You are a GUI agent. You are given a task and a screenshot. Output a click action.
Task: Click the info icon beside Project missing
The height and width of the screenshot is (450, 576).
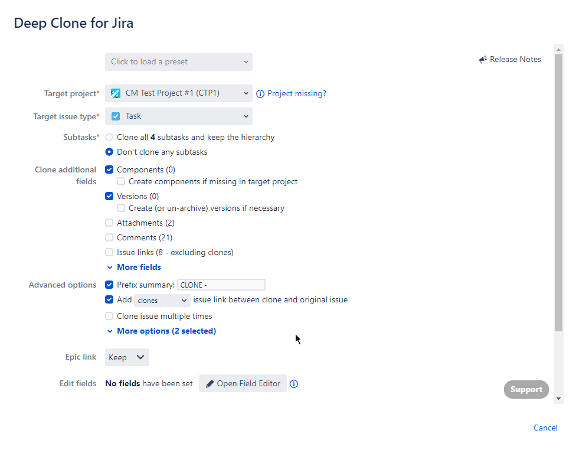(260, 93)
